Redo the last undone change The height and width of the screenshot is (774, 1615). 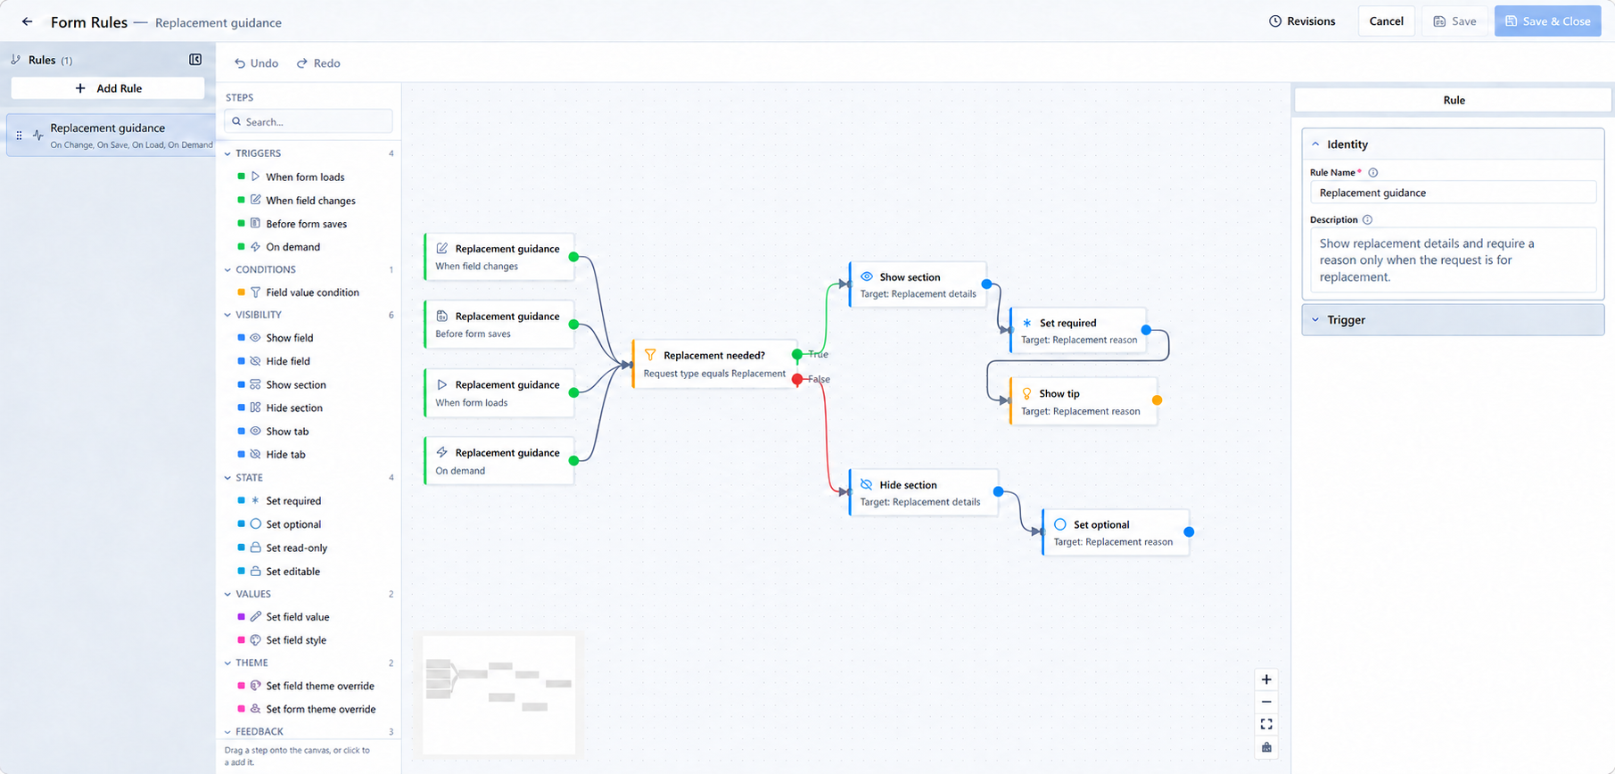[x=318, y=63]
